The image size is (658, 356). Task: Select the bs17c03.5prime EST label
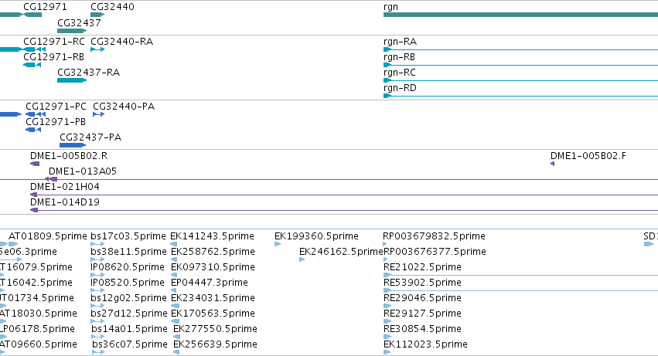pyautogui.click(x=128, y=236)
